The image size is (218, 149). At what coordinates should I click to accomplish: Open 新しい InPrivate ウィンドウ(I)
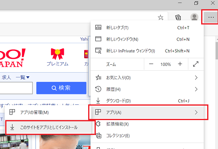[x=147, y=51]
